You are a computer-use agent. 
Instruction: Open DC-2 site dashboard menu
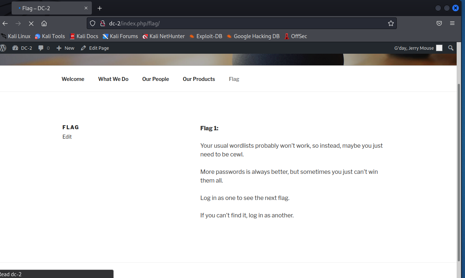[22, 48]
